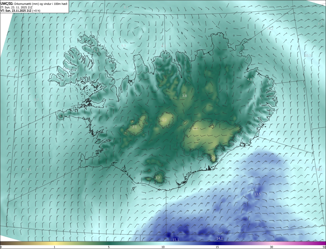The height and width of the screenshot is (249, 326).
Task: Click the 3.8 value label
Action: coord(185,96)
